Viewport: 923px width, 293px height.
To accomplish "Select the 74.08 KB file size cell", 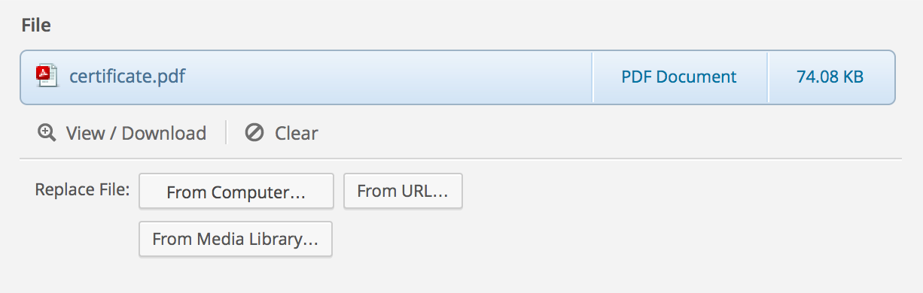I will tap(830, 77).
